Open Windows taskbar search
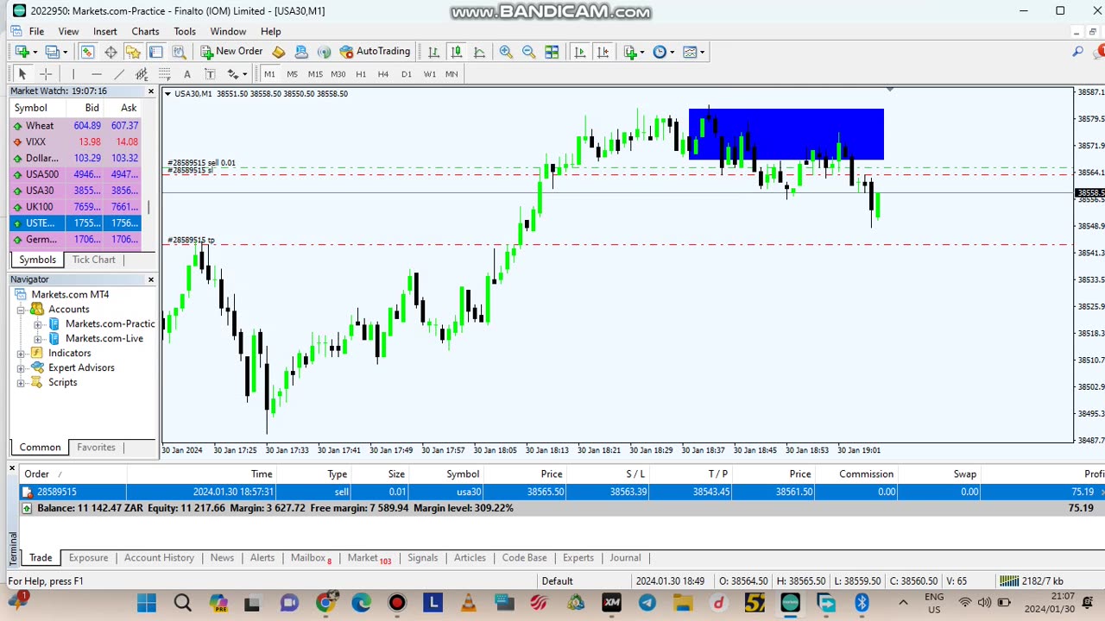The height and width of the screenshot is (621, 1105). click(x=182, y=602)
